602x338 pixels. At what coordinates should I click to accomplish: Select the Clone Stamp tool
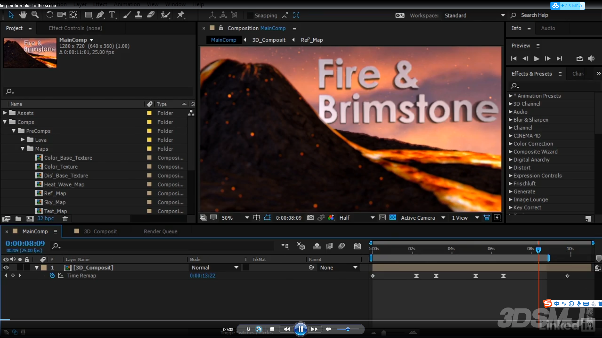pyautogui.click(x=139, y=15)
